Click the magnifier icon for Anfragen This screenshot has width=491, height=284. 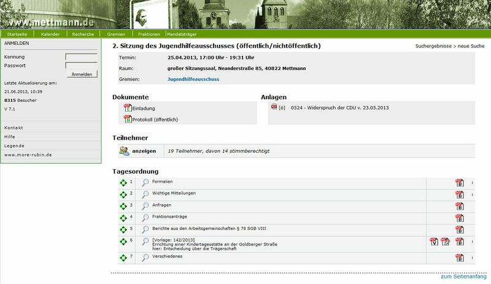[x=145, y=205]
